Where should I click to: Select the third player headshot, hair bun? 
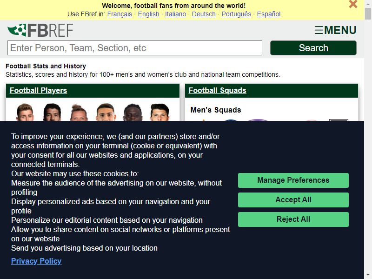tap(79, 113)
